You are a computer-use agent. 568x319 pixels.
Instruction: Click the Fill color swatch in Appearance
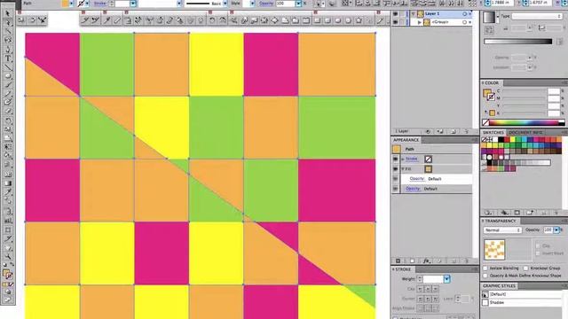coord(429,169)
